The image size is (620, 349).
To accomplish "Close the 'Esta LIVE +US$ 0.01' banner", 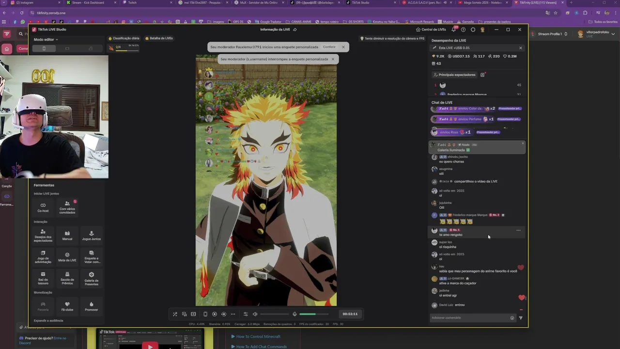I will 521,48.
